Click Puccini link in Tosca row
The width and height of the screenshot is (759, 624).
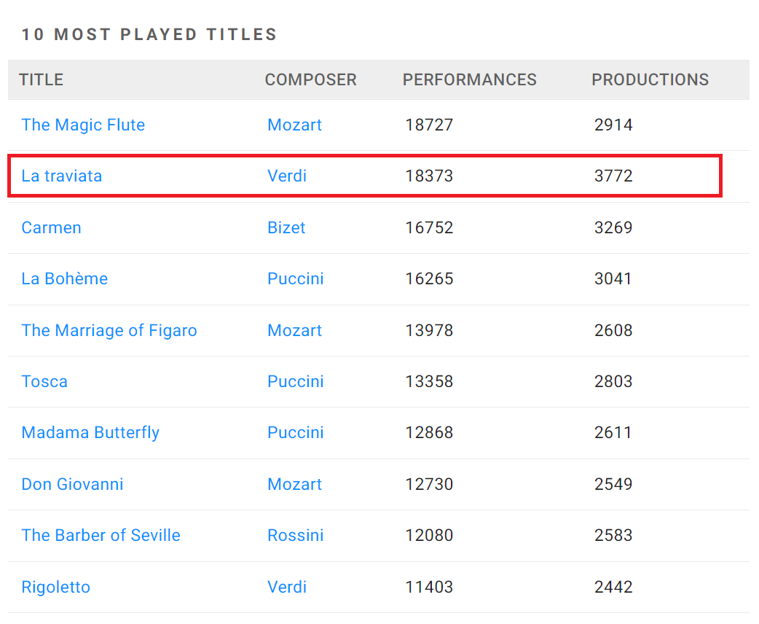point(296,381)
